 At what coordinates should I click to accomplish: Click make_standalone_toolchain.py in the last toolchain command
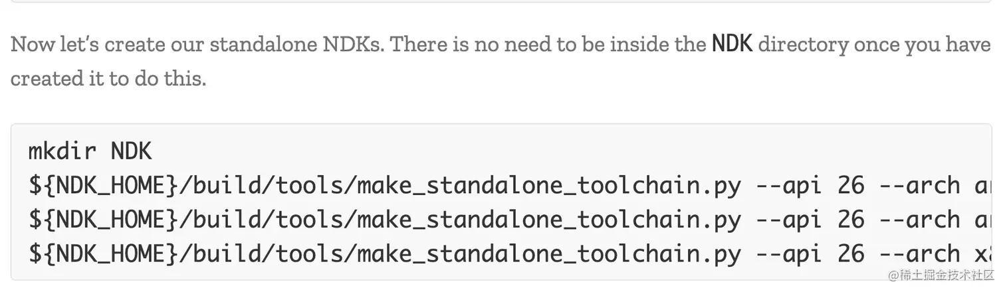(548, 254)
